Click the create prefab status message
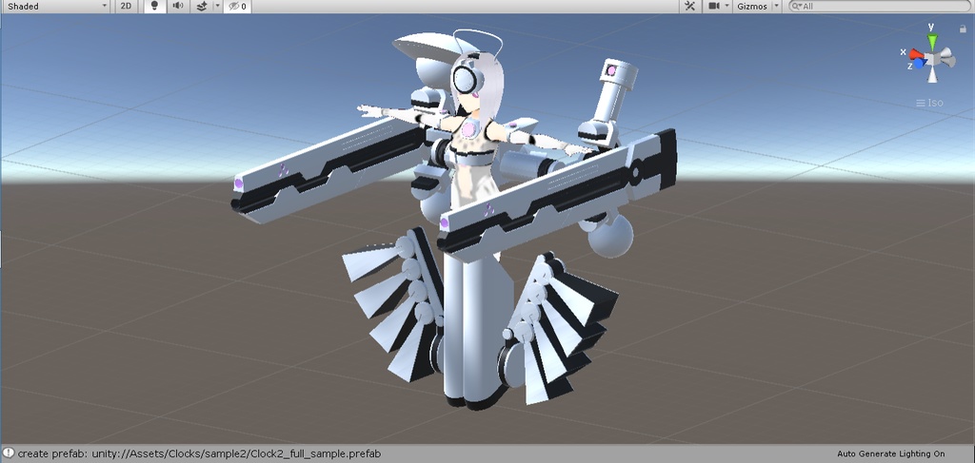 tap(199, 453)
